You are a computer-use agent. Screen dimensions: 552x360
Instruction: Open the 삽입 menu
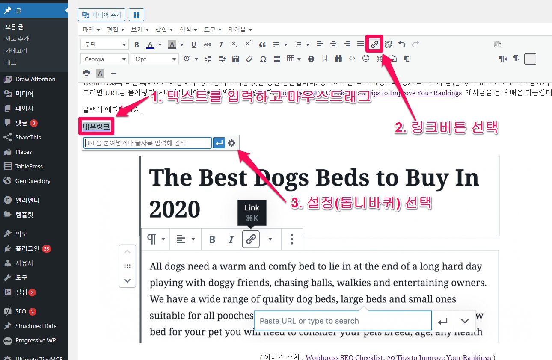click(x=164, y=30)
